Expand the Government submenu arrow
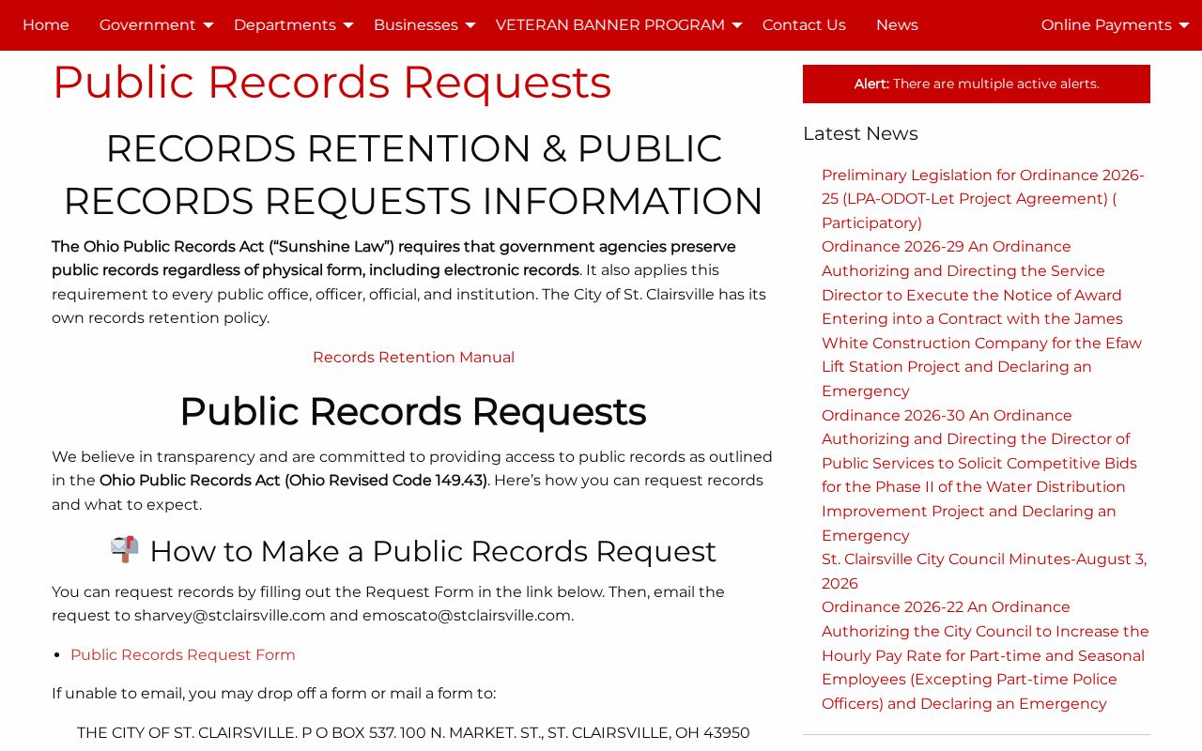 coord(208,25)
